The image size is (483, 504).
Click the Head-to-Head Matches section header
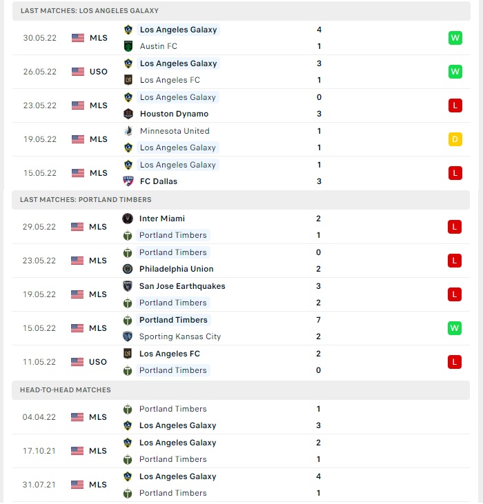click(x=241, y=390)
